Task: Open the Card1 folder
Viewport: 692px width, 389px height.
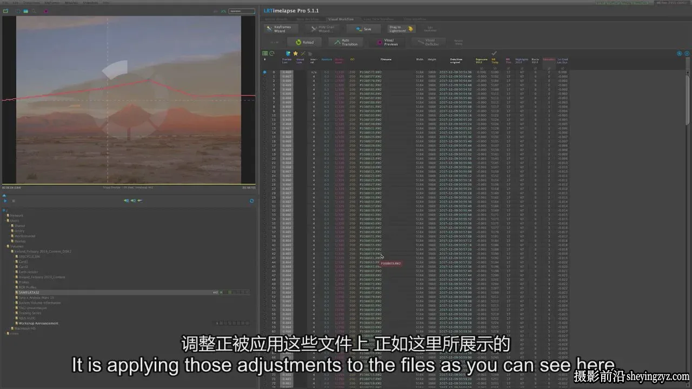Action: point(23,261)
